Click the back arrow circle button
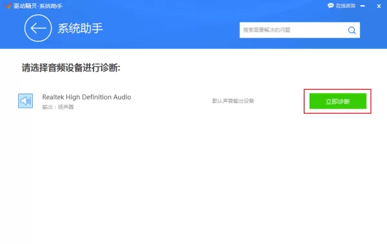Screen dimensions: 387x244 coord(38,28)
